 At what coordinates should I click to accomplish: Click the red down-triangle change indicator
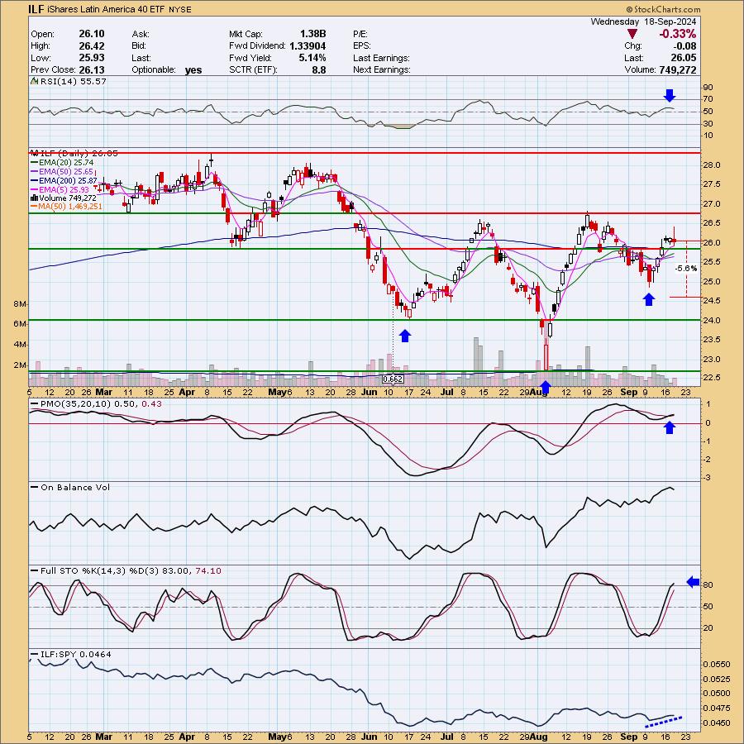(x=632, y=34)
